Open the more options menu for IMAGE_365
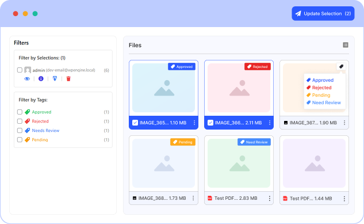This screenshot has width=364, height=224. pyautogui.click(x=194, y=123)
